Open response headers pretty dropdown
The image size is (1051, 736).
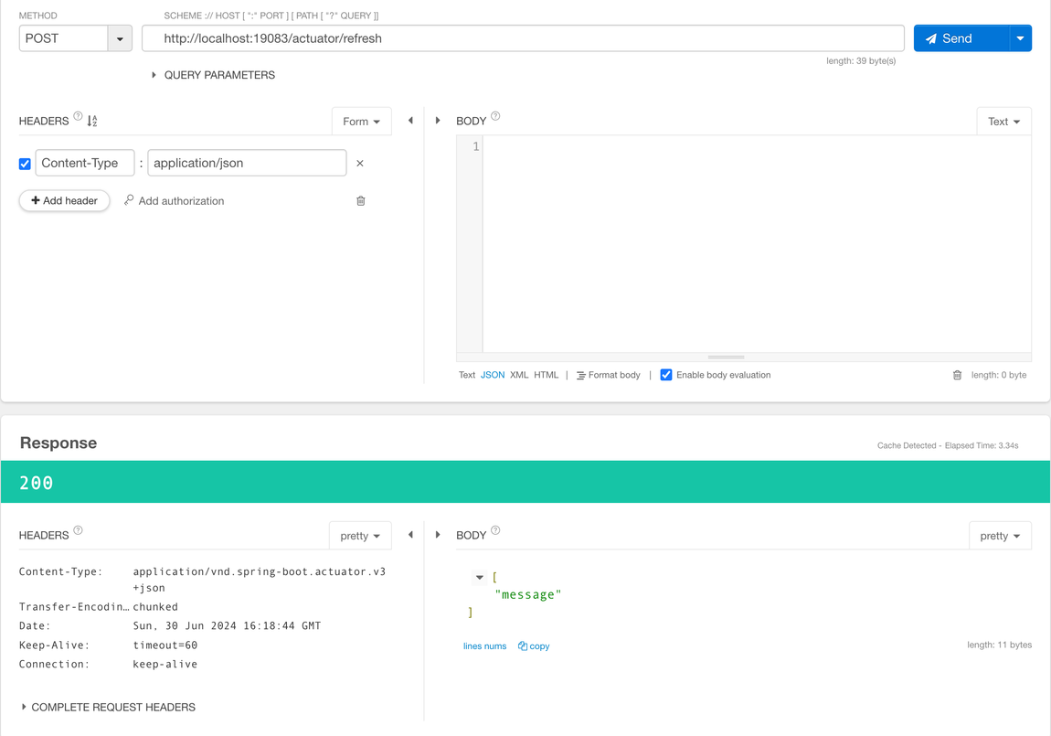tap(360, 536)
